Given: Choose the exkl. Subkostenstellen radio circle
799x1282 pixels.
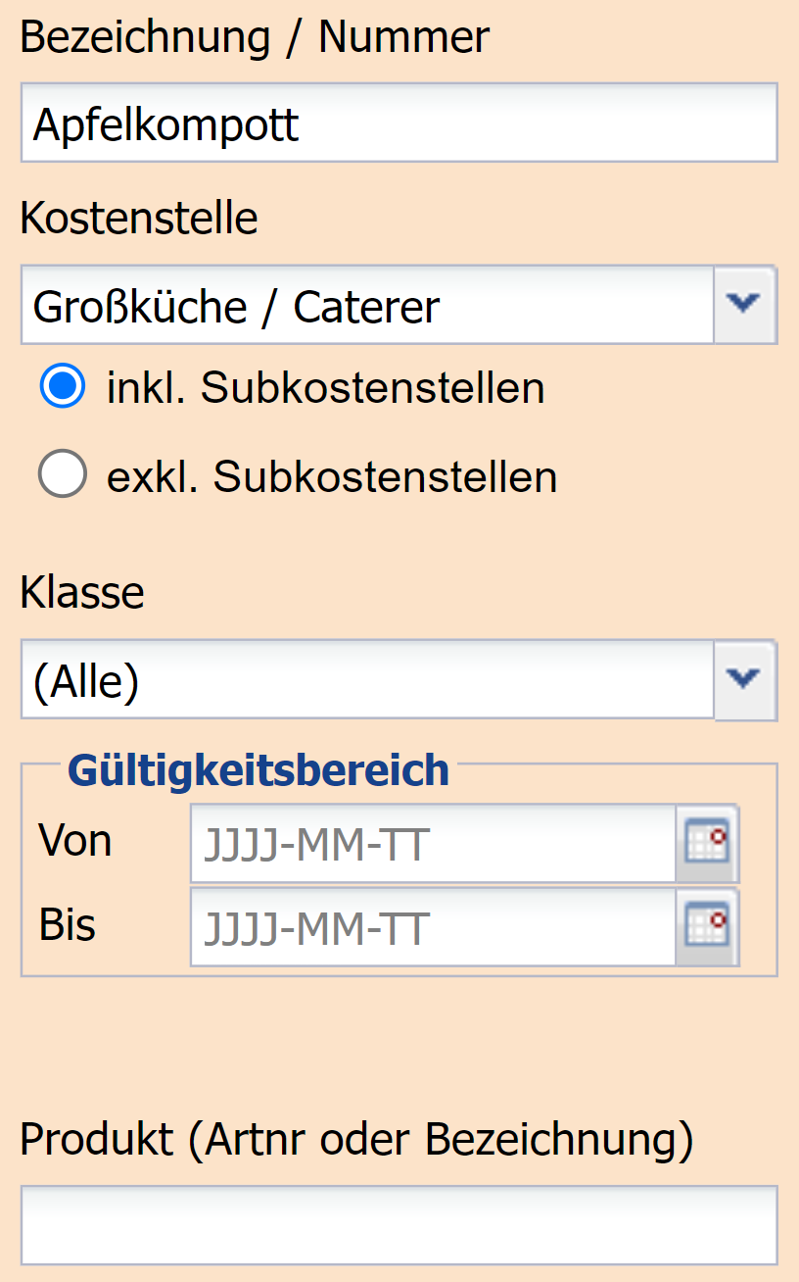Looking at the screenshot, I should pos(63,475).
